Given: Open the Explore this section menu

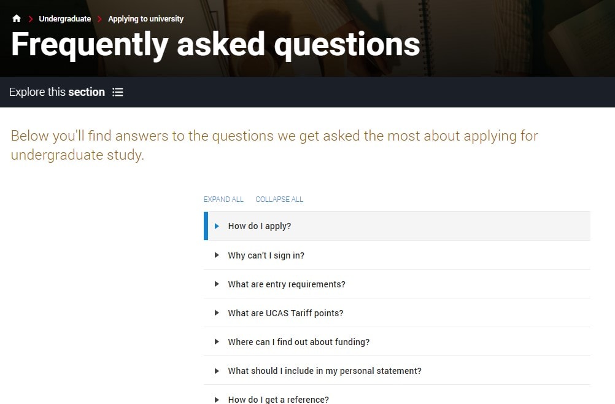Looking at the screenshot, I should (x=57, y=92).
